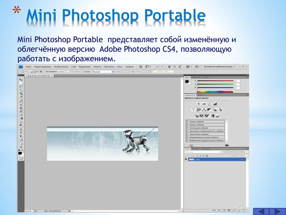The width and height of the screenshot is (286, 215).
Task: Select the Dodge tool
Action: pyautogui.click(x=21, y=125)
